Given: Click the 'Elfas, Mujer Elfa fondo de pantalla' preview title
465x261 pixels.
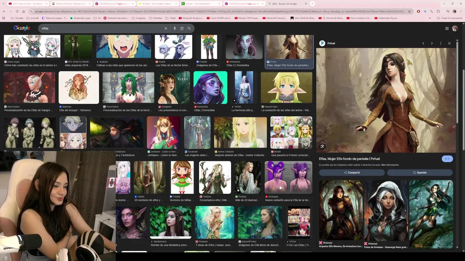Looking at the screenshot, I should pyautogui.click(x=349, y=159).
